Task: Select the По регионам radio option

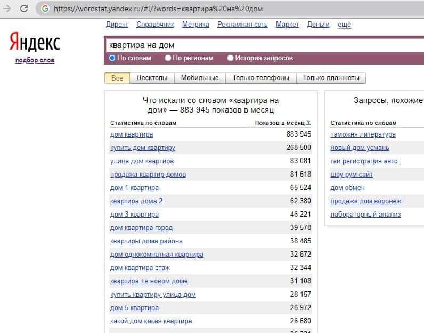Action: pyautogui.click(x=168, y=58)
